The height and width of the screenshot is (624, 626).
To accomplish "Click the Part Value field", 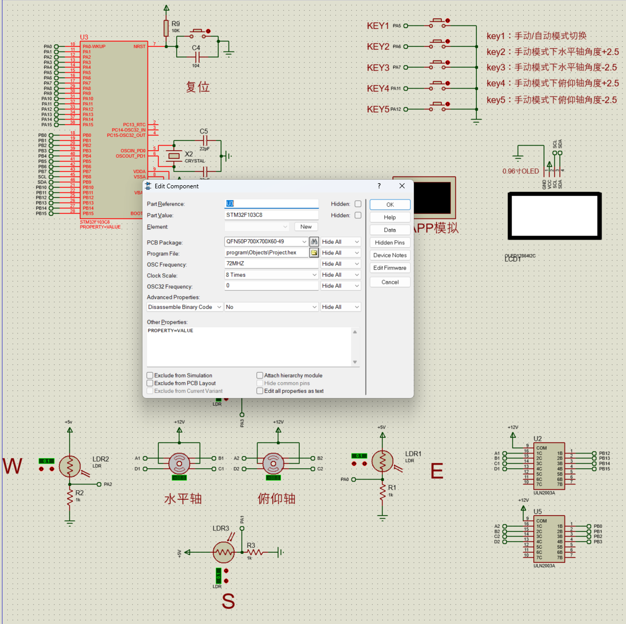I will (x=271, y=215).
